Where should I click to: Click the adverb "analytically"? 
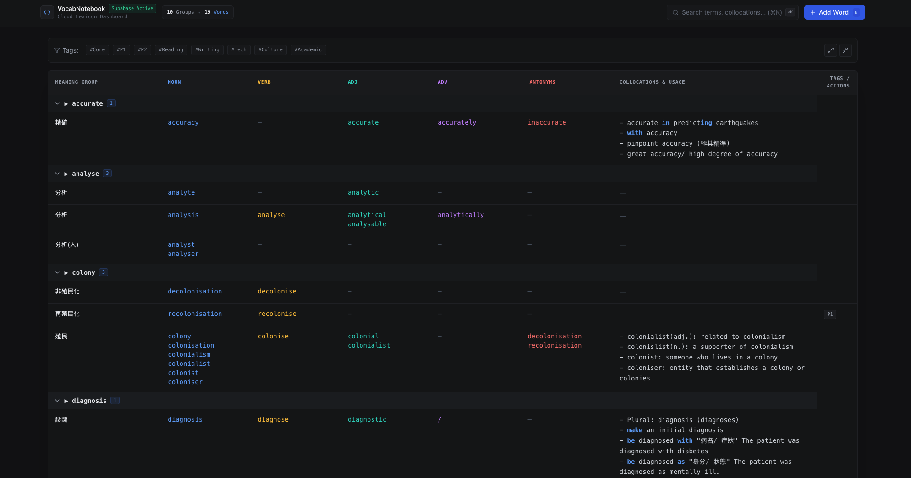461,215
